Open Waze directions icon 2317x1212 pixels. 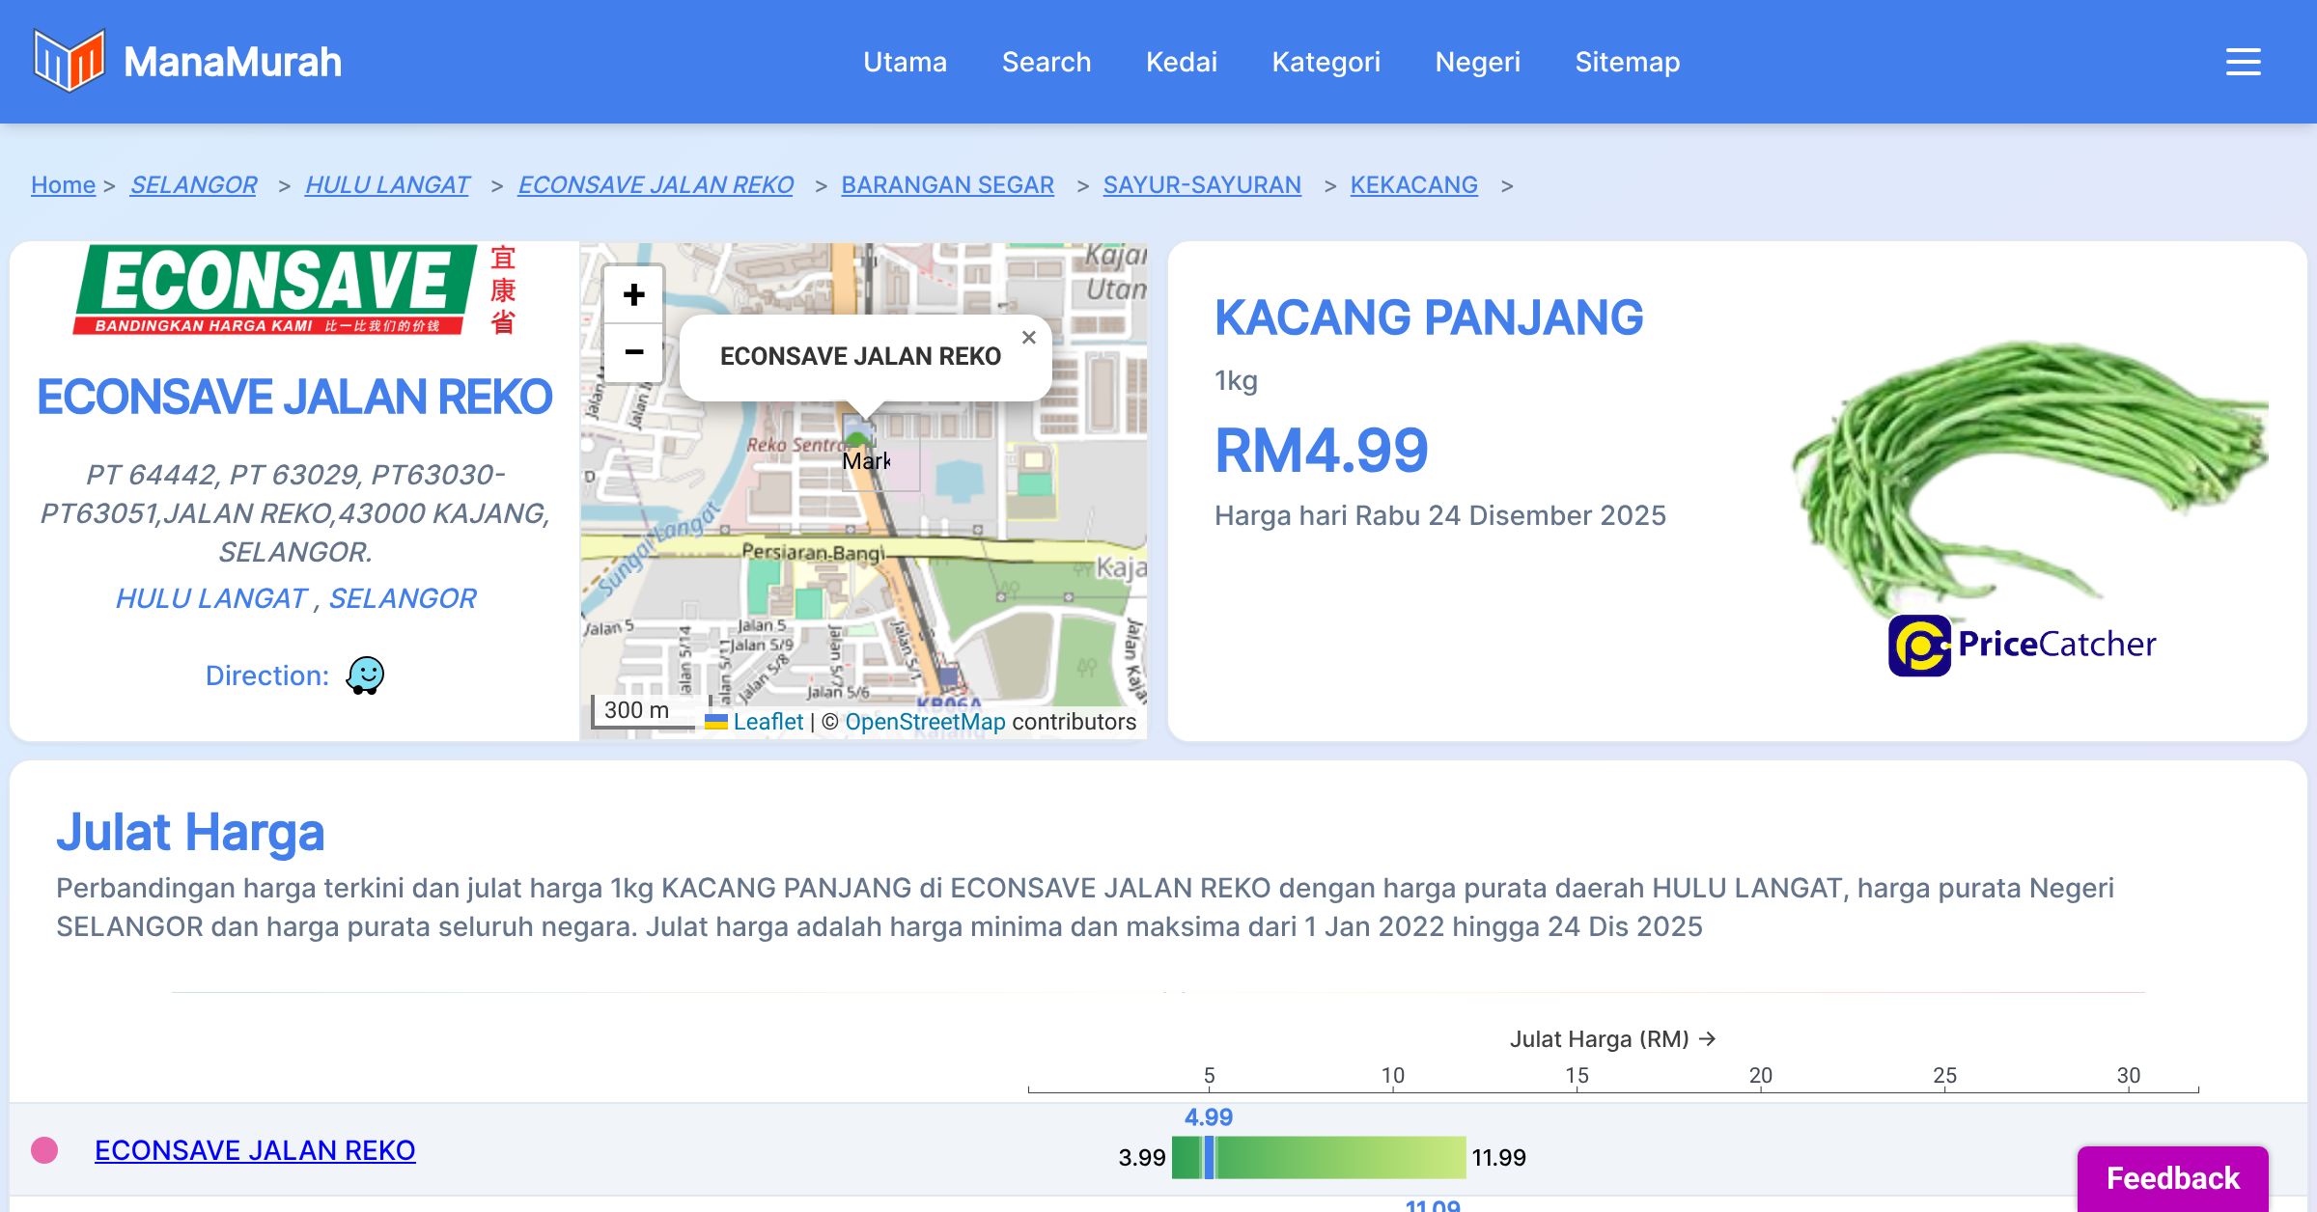[x=365, y=675]
